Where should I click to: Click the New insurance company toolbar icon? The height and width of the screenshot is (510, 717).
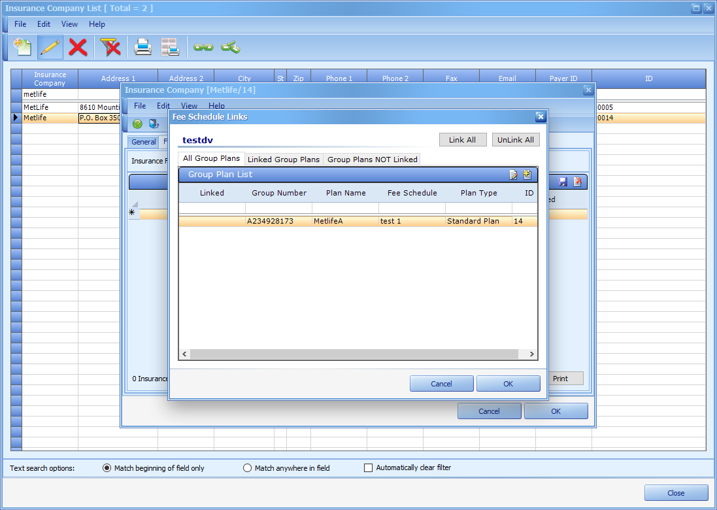(22, 47)
